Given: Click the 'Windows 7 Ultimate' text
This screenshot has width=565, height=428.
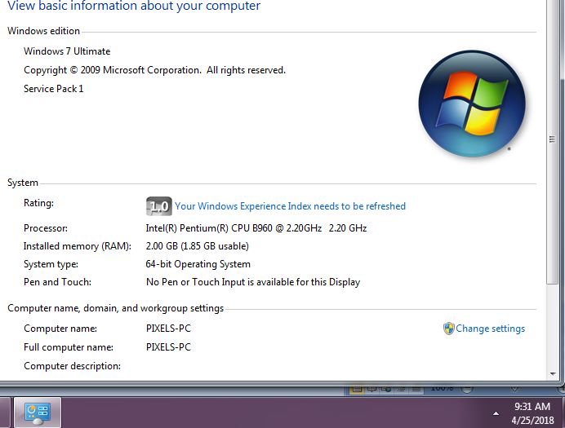Looking at the screenshot, I should (67, 51).
